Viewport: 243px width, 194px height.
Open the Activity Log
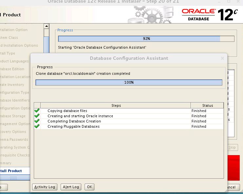click(45, 187)
